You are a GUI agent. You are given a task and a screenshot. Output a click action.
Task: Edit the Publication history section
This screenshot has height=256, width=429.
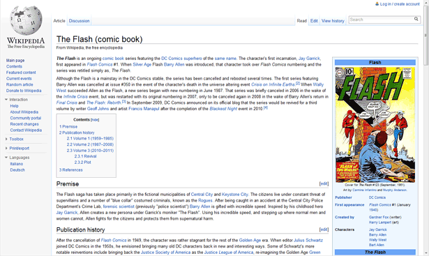324,229
